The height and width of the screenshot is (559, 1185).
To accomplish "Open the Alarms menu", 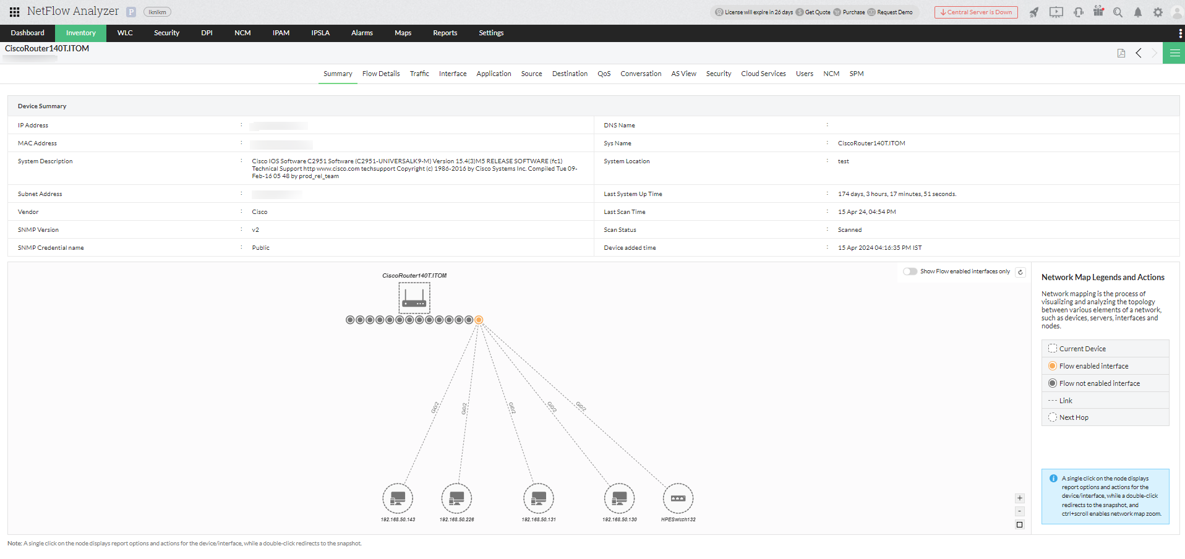I will (362, 33).
